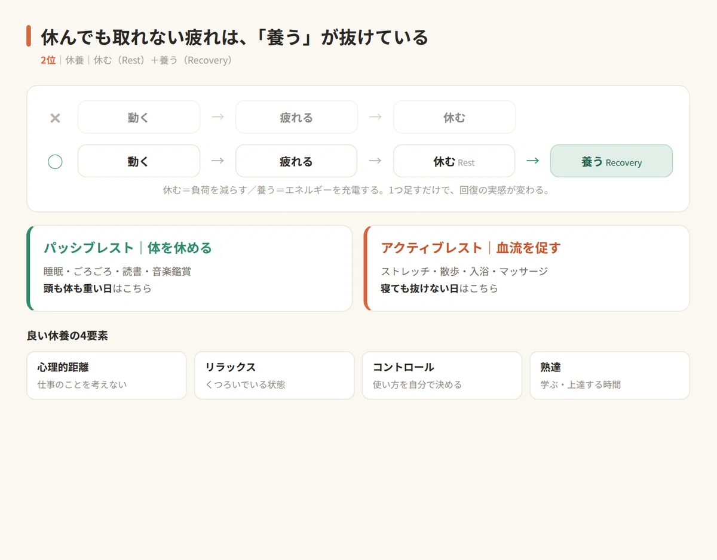Image resolution: width=717 pixels, height=560 pixels.
Task: Click the text 寝ても抜けない日はこちら
Action: 439,288
